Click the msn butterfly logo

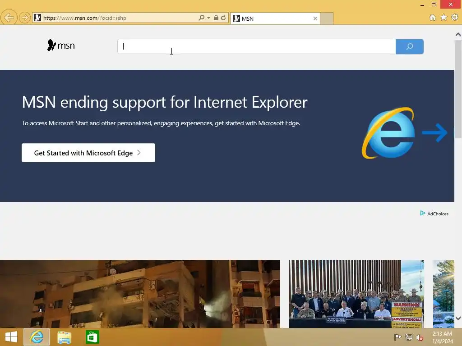click(61, 45)
